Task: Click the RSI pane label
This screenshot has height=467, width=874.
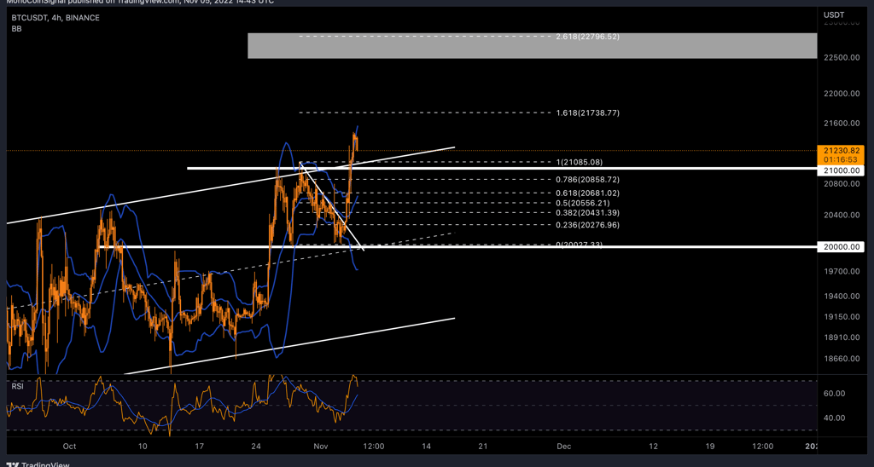Action: [x=18, y=386]
